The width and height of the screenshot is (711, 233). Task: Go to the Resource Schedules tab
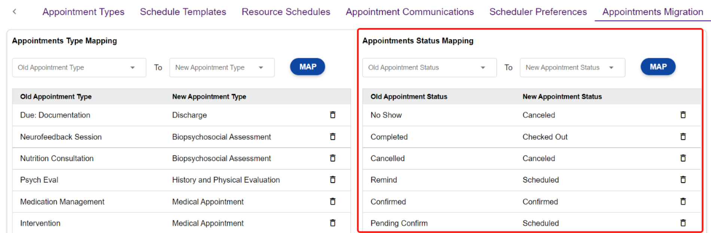[286, 12]
